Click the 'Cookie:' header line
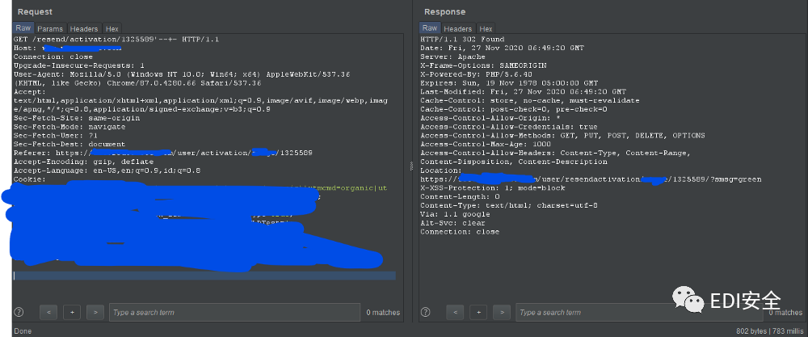Screen dimensions: 808x337 30,179
